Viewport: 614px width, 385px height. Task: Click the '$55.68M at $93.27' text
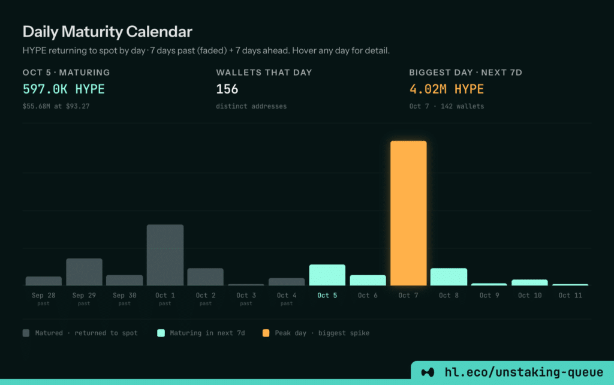[56, 106]
